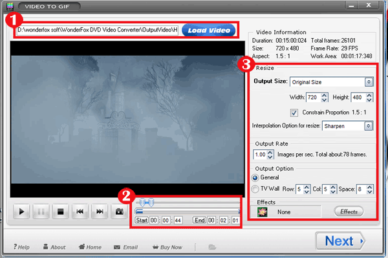The height and width of the screenshot is (258, 388).
Task: Click the Width input field
Action: [x=314, y=98]
